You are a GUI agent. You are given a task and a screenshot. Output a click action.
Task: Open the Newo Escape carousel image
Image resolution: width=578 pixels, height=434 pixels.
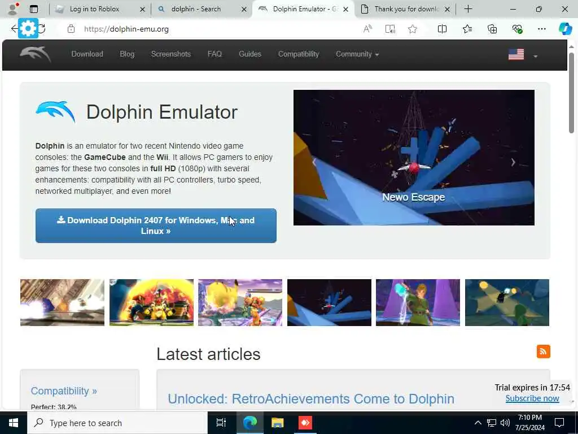click(x=414, y=158)
